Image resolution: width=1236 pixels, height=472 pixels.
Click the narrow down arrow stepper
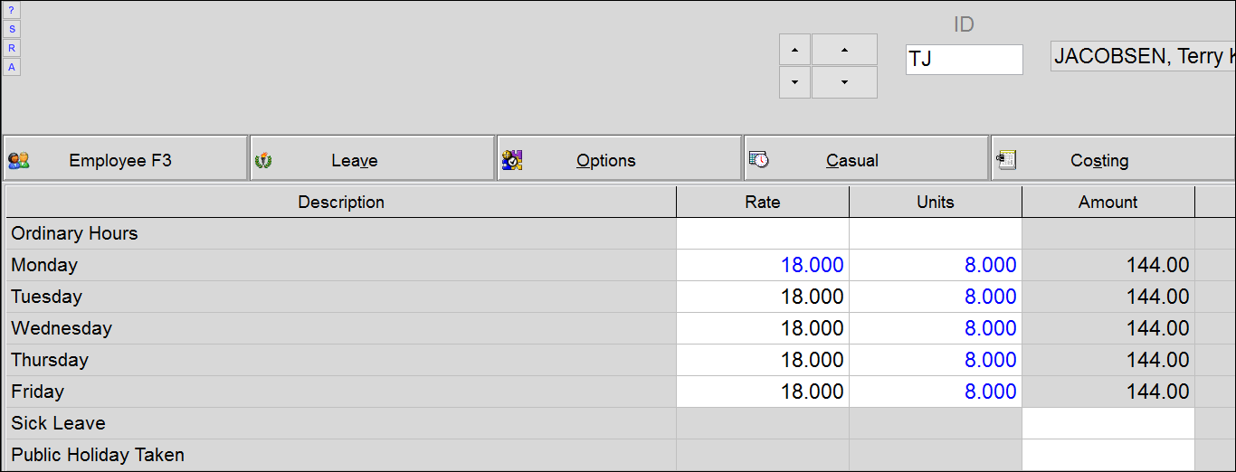tap(794, 82)
